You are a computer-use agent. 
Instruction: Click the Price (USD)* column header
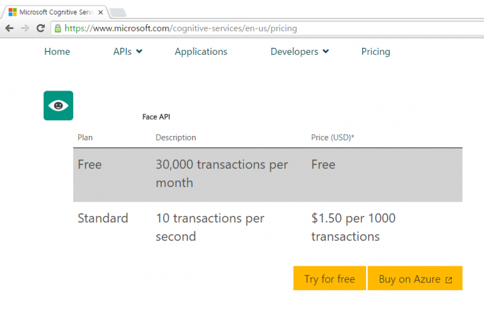332,137
